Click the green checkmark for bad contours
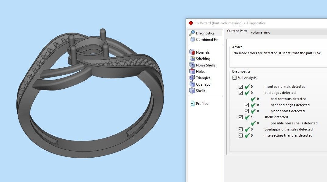Viewport: 327px width, 182px height. pyautogui.click(x=253, y=99)
